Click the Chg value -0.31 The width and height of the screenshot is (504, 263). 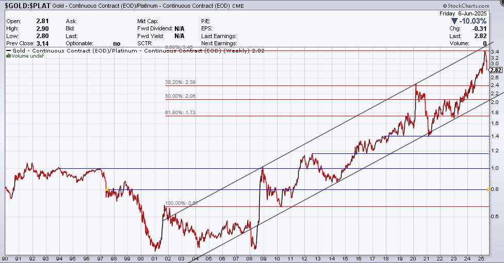480,28
